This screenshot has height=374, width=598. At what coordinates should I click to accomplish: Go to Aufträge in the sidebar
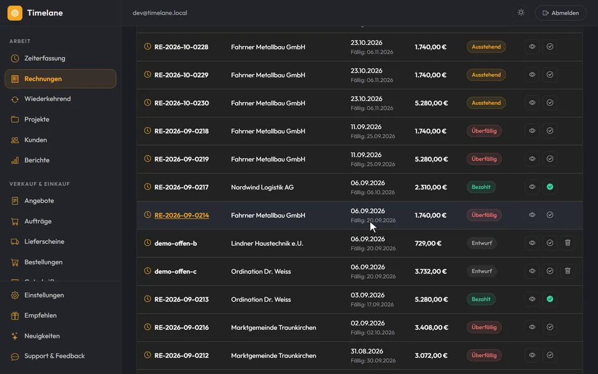click(60, 221)
